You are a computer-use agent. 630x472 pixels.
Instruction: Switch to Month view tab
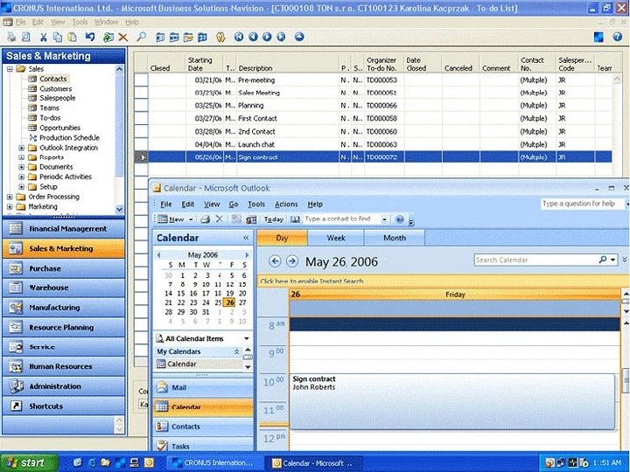coord(395,238)
